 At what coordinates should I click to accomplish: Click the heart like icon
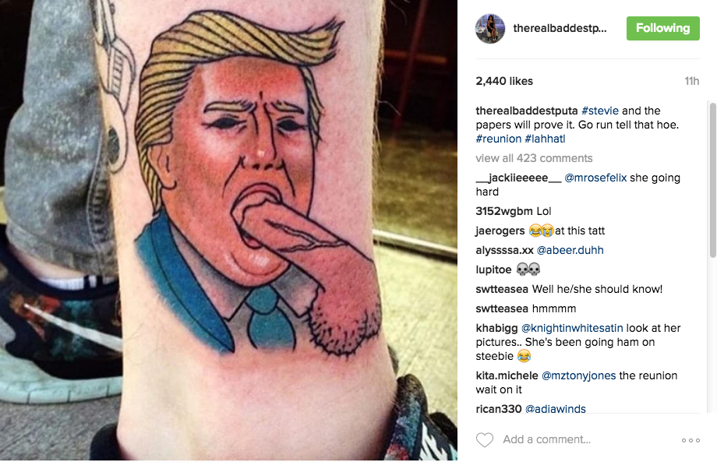485,440
